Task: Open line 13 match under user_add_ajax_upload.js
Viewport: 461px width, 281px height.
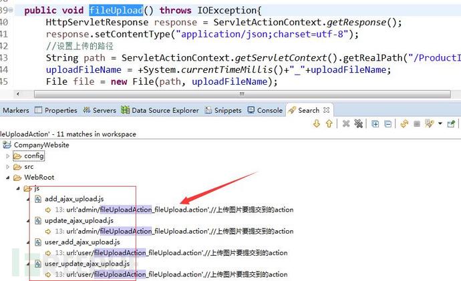Action: (171, 253)
